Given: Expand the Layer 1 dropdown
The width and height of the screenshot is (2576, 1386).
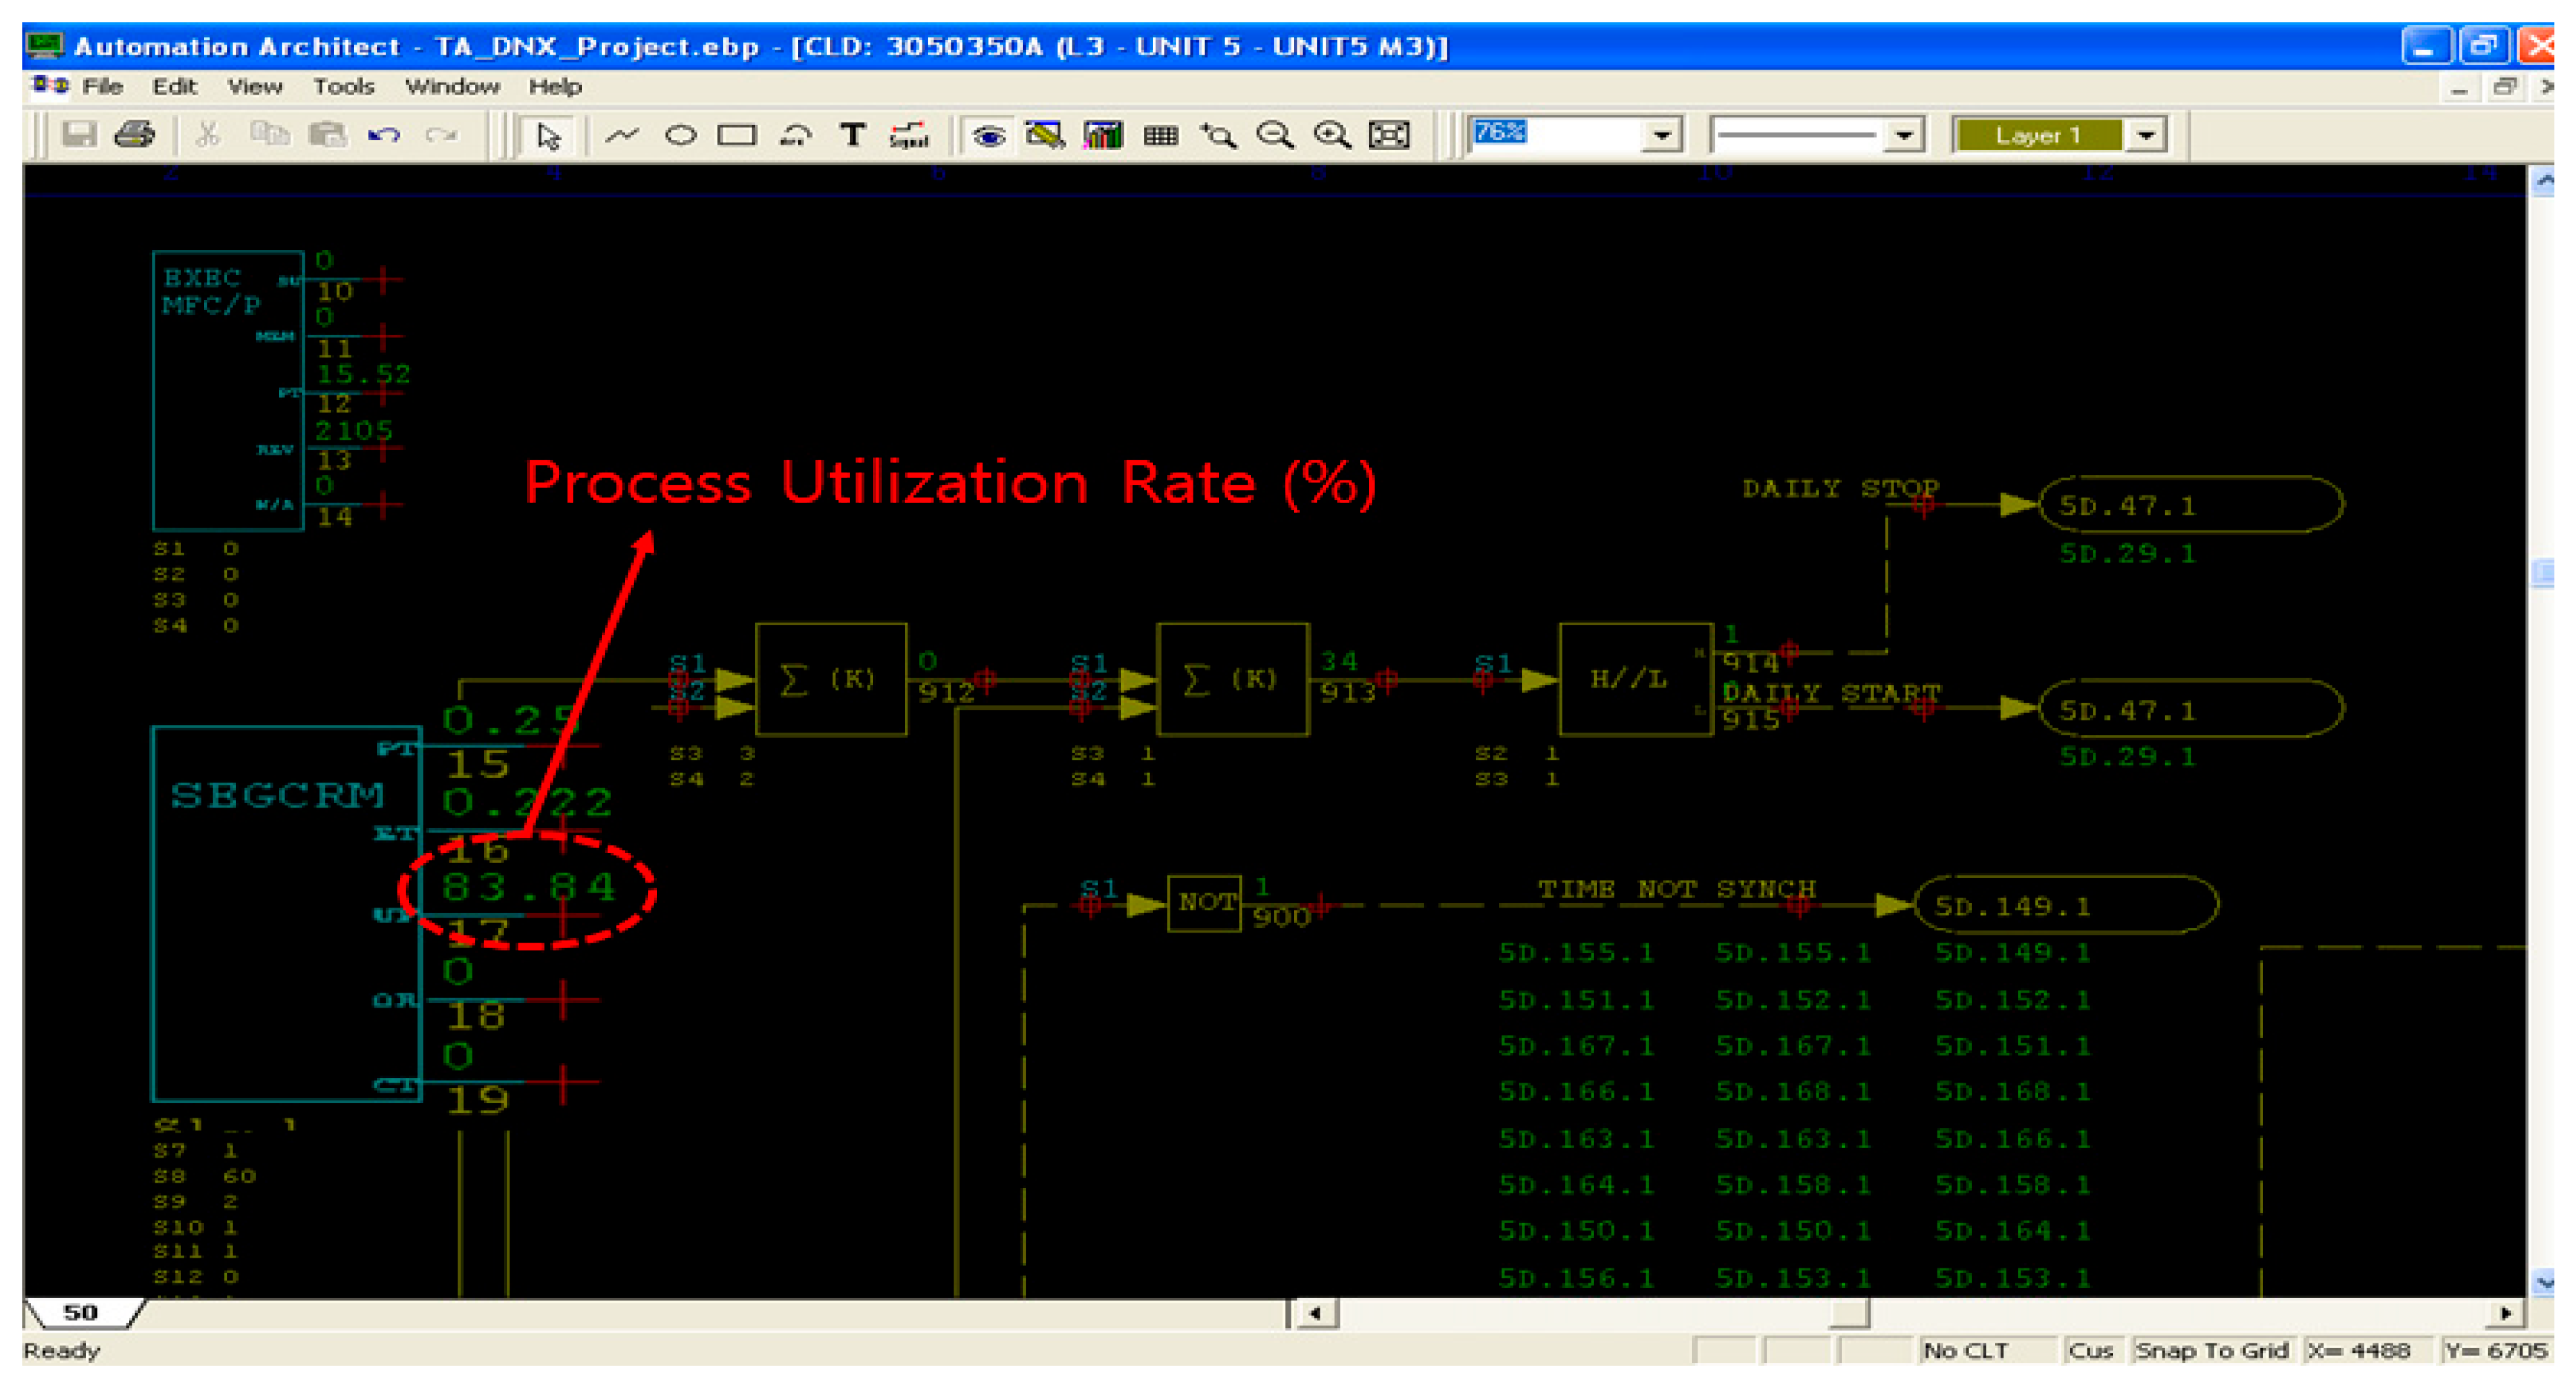Looking at the screenshot, I should click(2146, 134).
